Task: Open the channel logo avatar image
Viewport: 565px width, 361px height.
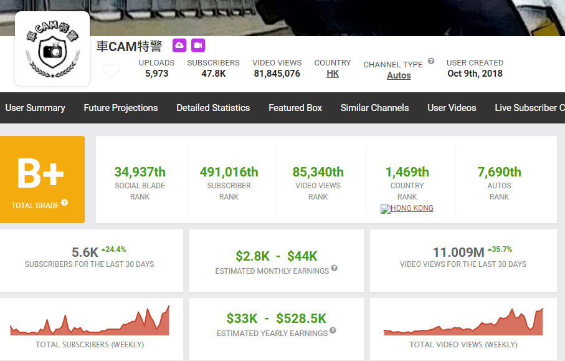Action: coord(52,49)
